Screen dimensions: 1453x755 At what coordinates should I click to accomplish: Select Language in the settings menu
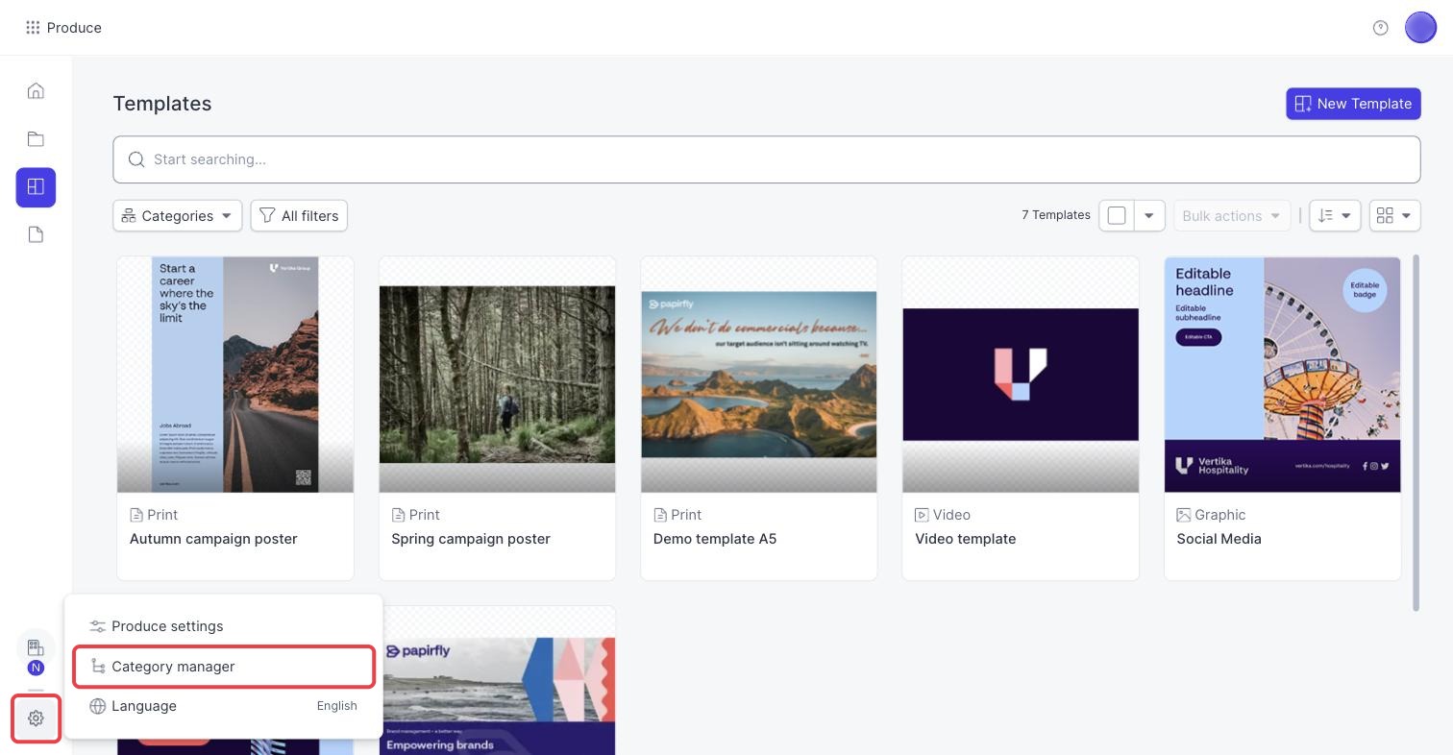click(224, 706)
